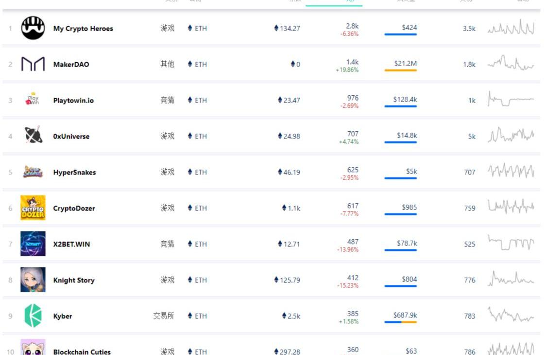Open the My Crypto Heroes name link
The width and height of the screenshot is (546, 355).
coord(83,29)
